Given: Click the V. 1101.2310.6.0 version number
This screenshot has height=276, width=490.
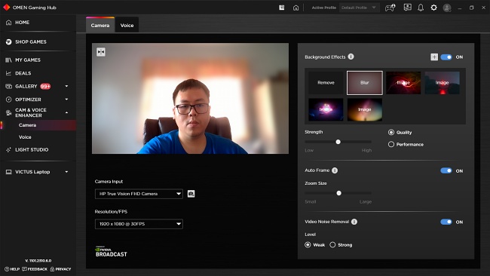Looking at the screenshot, I should pos(38,261).
